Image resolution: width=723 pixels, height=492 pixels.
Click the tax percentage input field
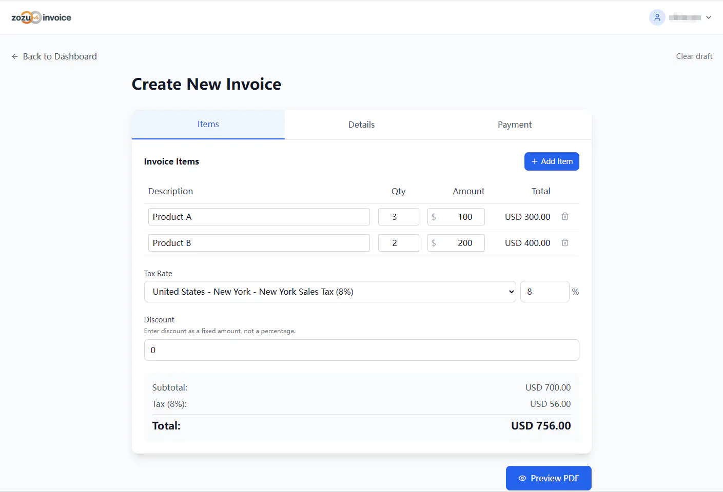point(544,292)
